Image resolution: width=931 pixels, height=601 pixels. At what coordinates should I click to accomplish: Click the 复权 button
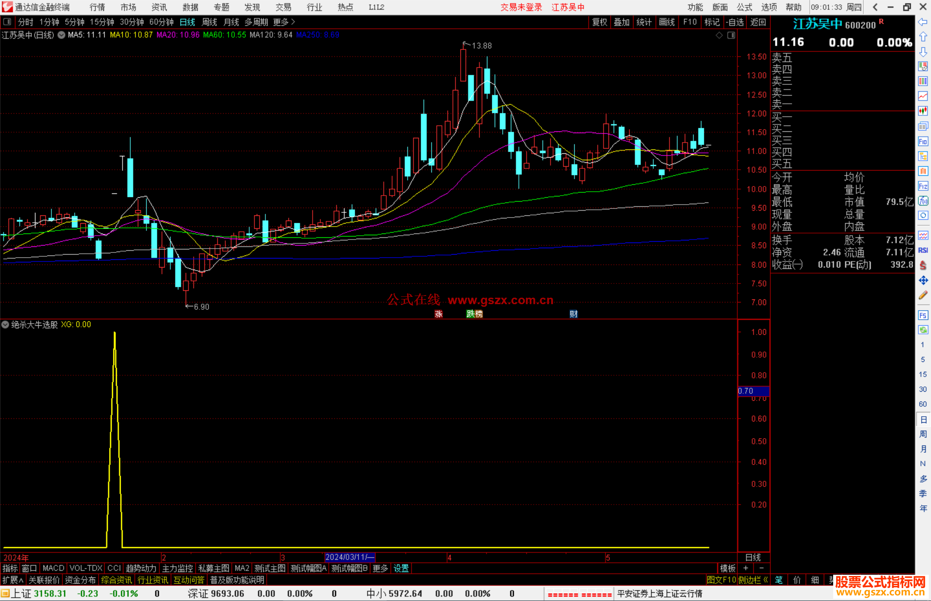pyautogui.click(x=599, y=22)
